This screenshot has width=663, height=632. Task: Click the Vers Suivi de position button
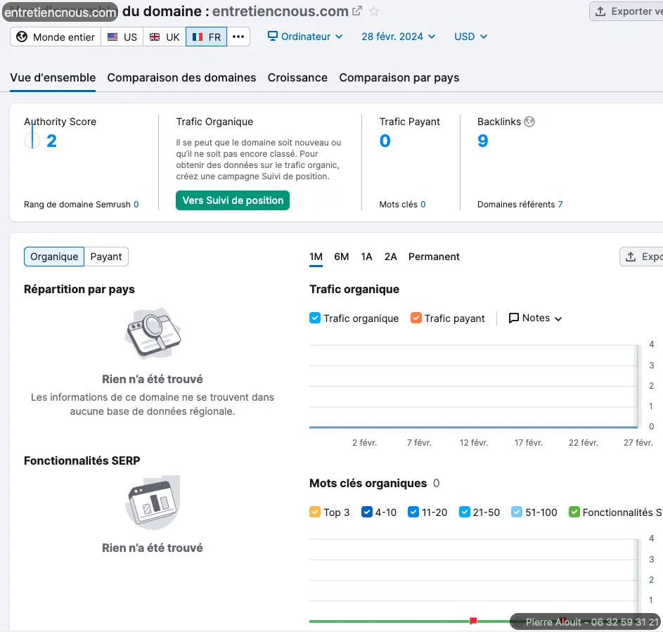point(233,200)
